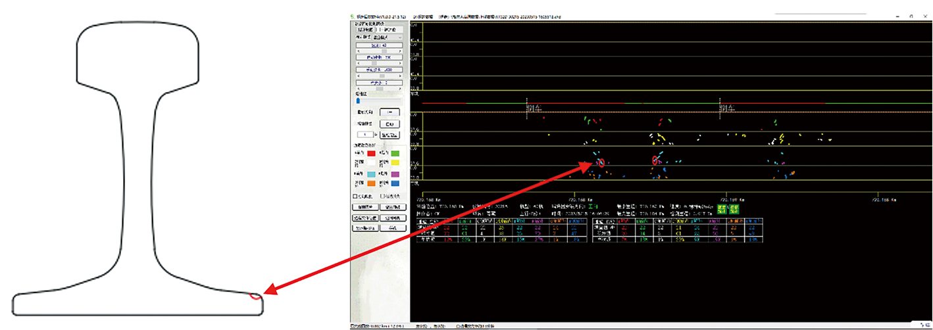The height and width of the screenshot is (330, 933).
Task: Click the red-circled defect on the B-scan display
Action: pyautogui.click(x=600, y=162)
